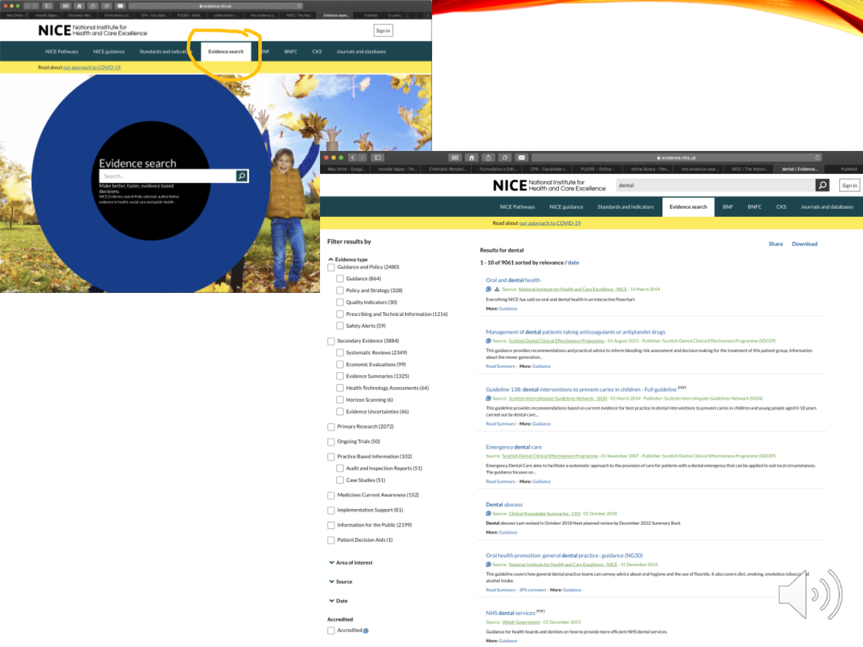Screen dimensions: 863x647
Task: Toggle the Safari sidebar icon
Action: (378, 158)
